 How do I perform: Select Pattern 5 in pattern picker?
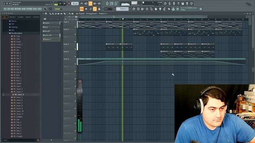[x=51, y=39]
